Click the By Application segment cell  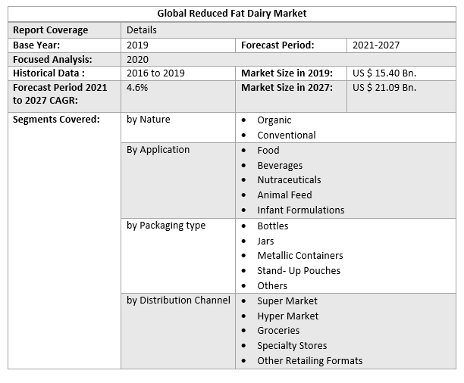tap(158, 150)
